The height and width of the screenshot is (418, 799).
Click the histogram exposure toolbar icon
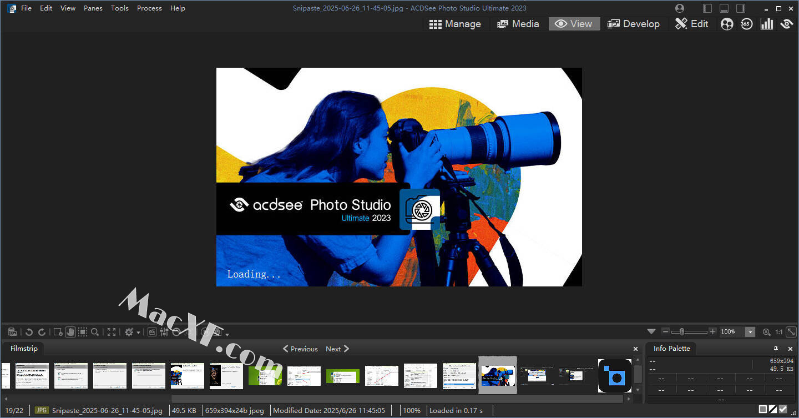[x=152, y=332]
